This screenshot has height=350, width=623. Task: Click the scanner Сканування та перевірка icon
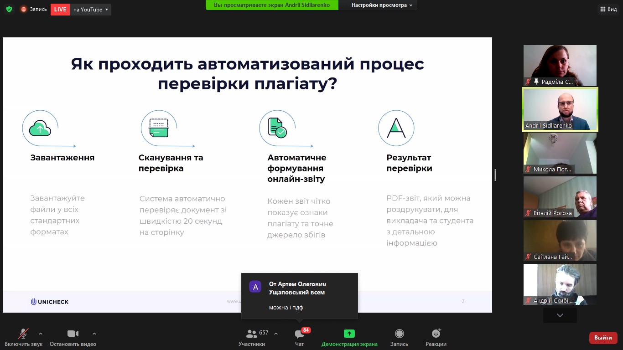click(x=159, y=128)
